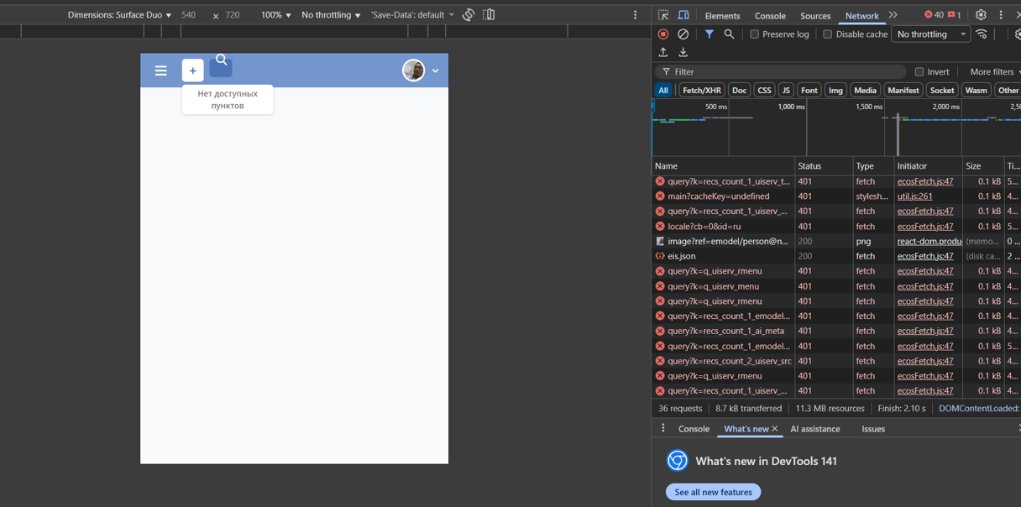Clear the network log

(x=683, y=34)
